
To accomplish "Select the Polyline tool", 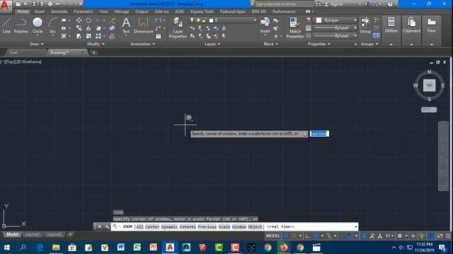I will (x=21, y=25).
